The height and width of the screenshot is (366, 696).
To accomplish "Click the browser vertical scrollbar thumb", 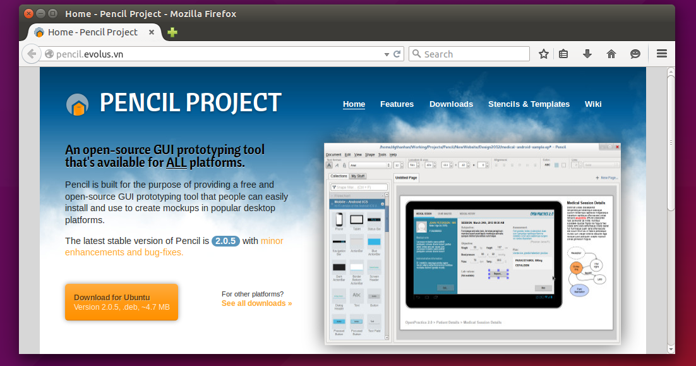I will (x=671, y=143).
